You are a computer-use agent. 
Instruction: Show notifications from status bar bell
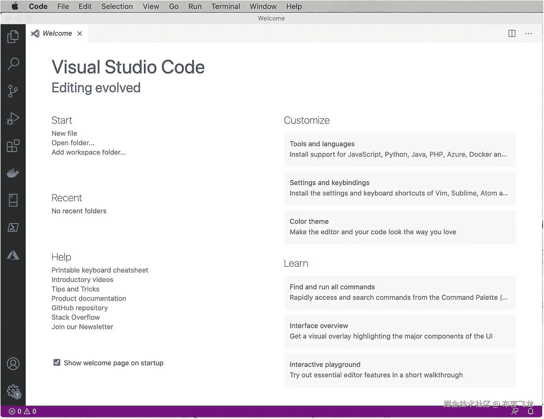pos(531,411)
